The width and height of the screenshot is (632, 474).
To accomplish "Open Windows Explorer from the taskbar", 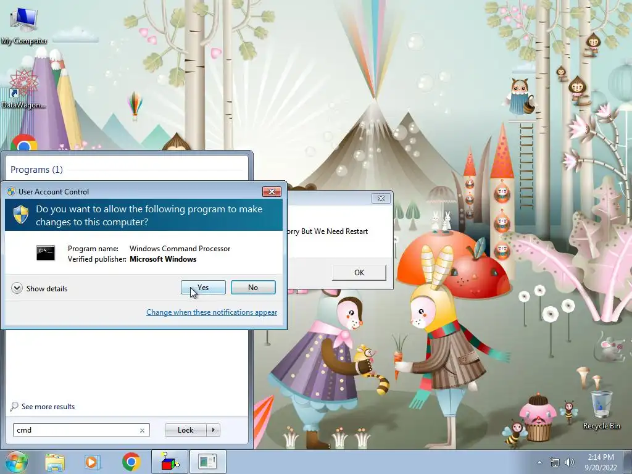I will tap(55, 462).
